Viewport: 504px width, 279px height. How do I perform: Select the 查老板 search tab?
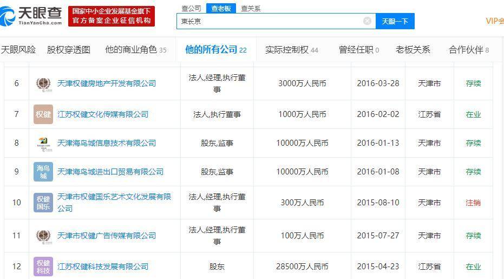coord(221,8)
